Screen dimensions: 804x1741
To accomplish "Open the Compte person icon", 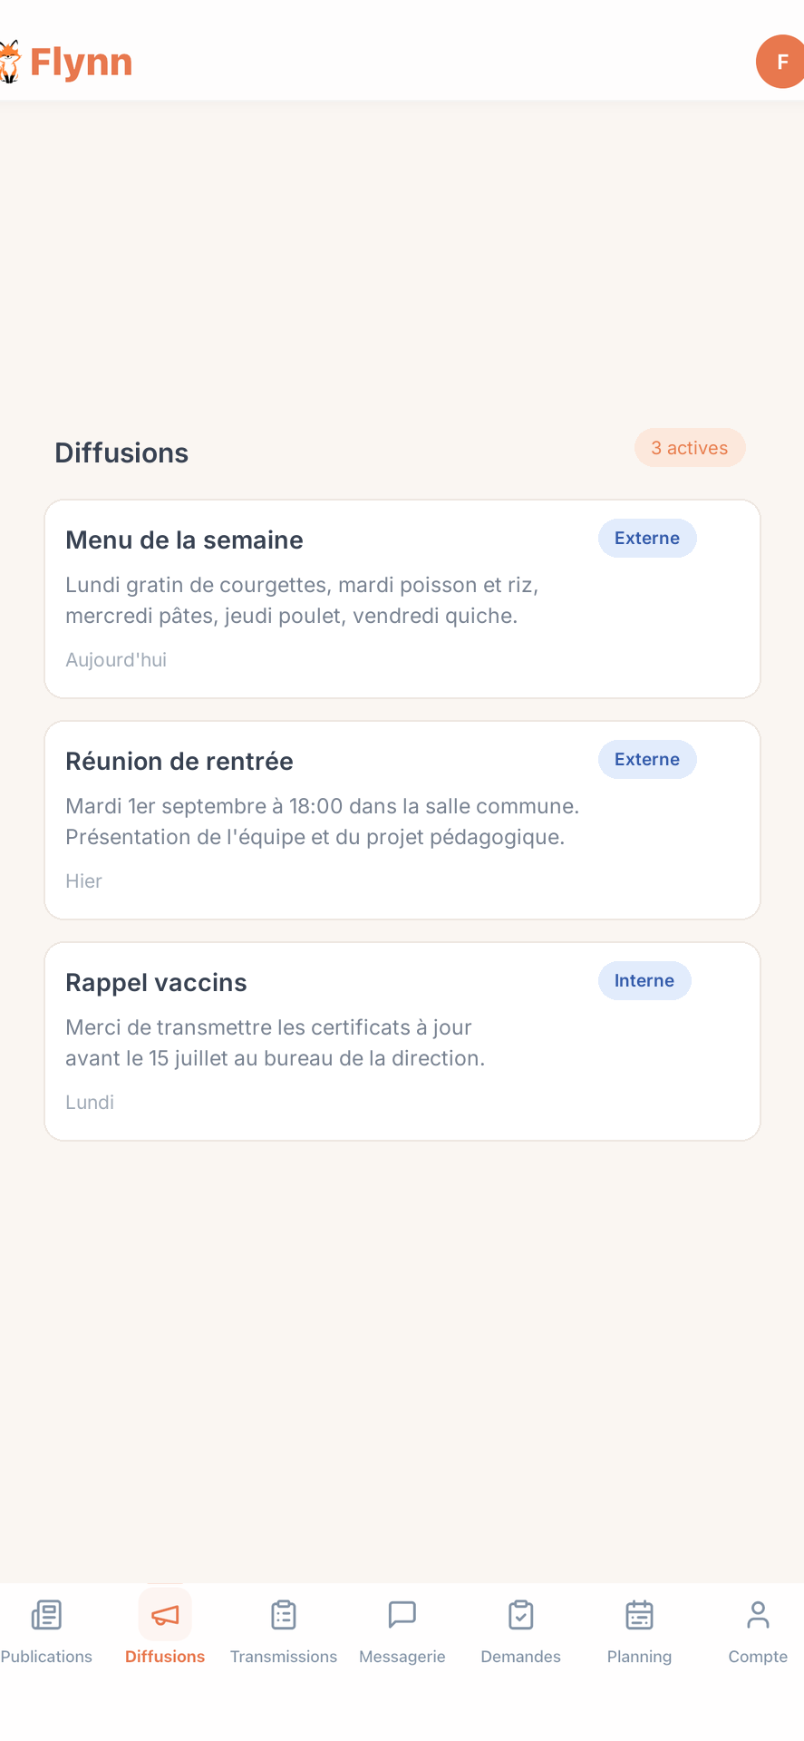I will click(759, 1615).
